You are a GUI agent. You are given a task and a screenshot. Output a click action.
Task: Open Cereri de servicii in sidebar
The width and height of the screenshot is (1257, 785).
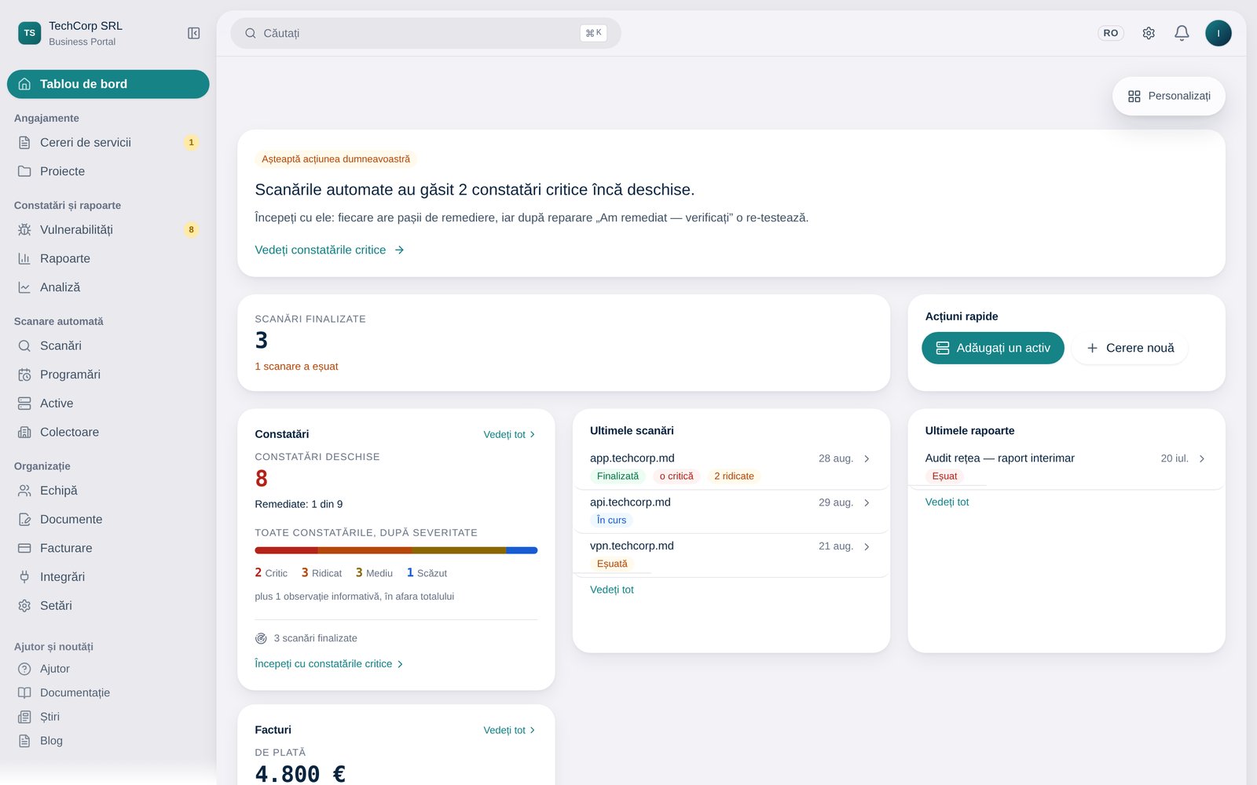pyautogui.click(x=108, y=143)
